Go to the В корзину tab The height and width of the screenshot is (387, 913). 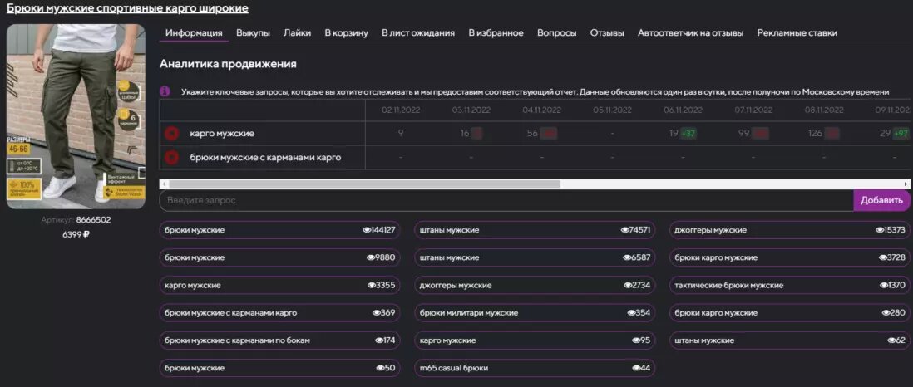coord(347,32)
